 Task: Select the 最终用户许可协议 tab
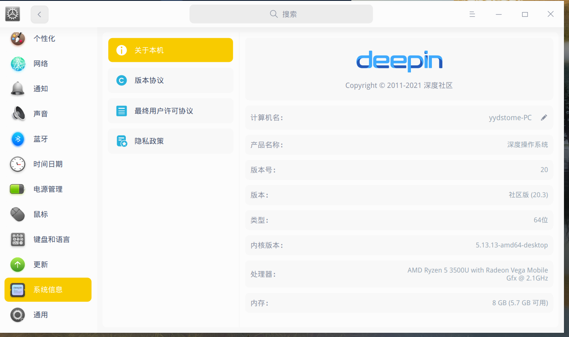tap(171, 111)
